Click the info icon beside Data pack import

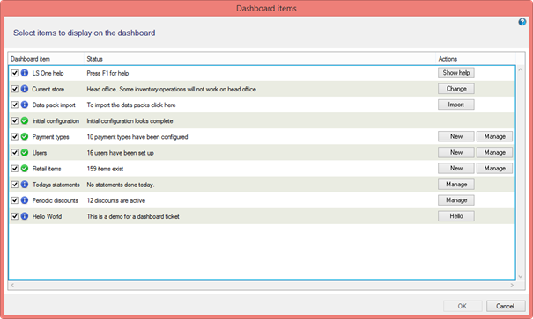click(25, 105)
